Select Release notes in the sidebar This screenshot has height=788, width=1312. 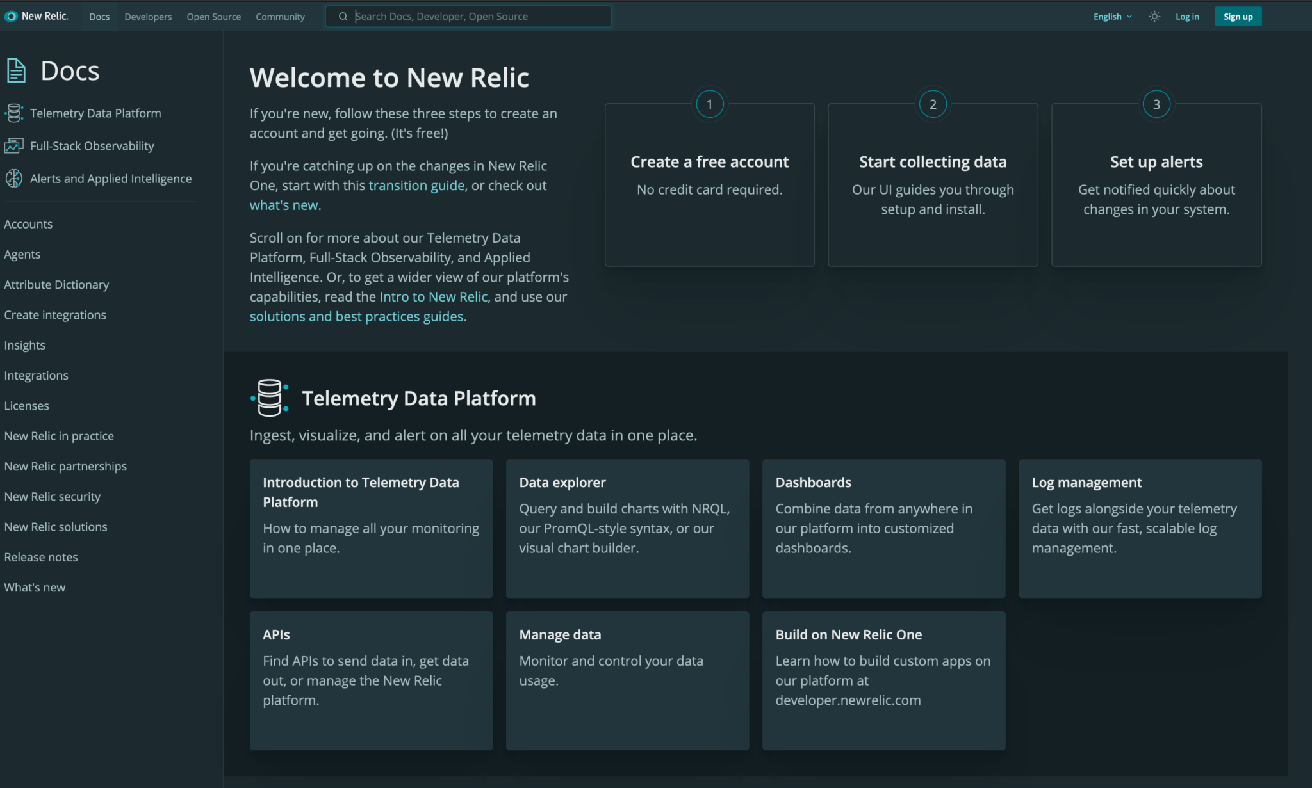pyautogui.click(x=41, y=557)
